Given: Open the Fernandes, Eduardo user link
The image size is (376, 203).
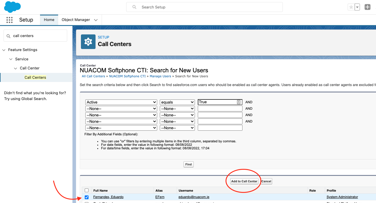Looking at the screenshot, I should point(108,197).
